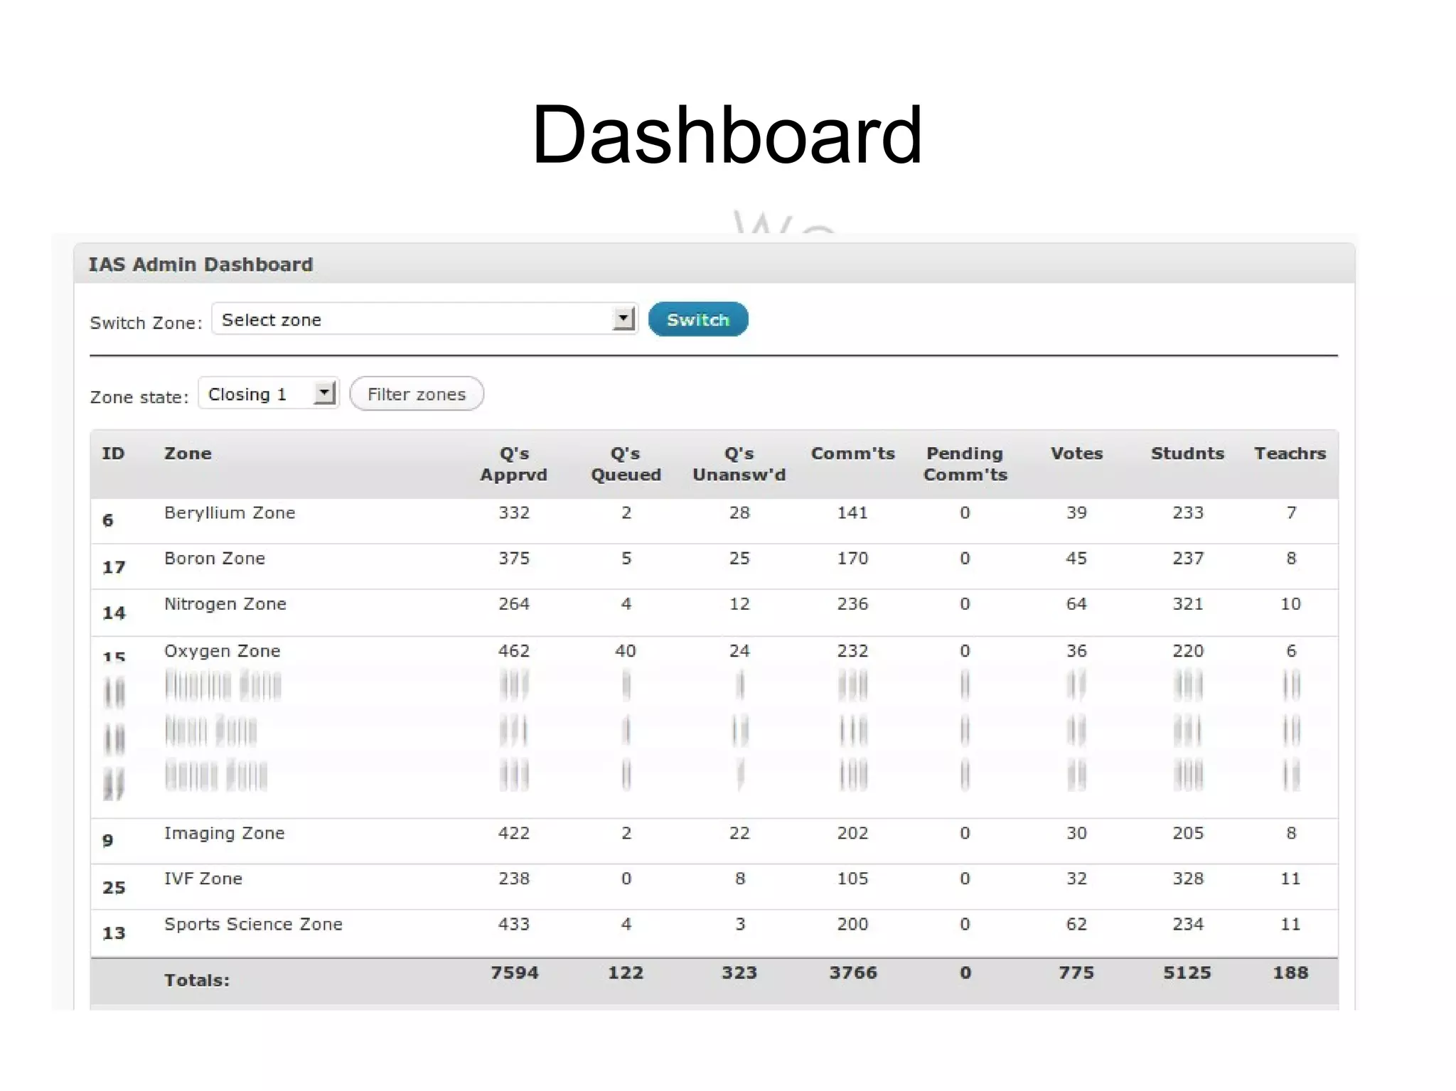Click the blue Switch button
Viewport: 1456px width, 1091px height.
[697, 320]
